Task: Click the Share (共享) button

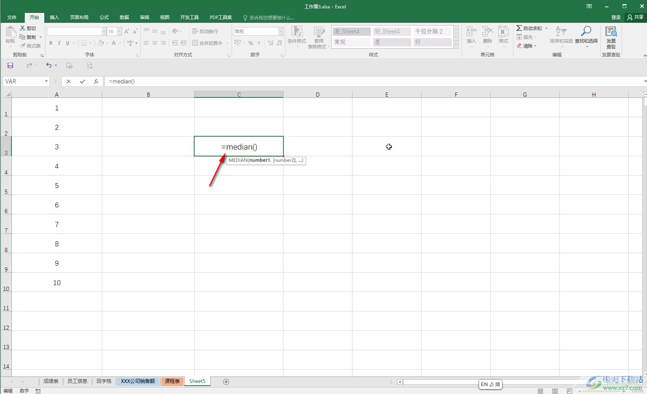Action: (636, 17)
